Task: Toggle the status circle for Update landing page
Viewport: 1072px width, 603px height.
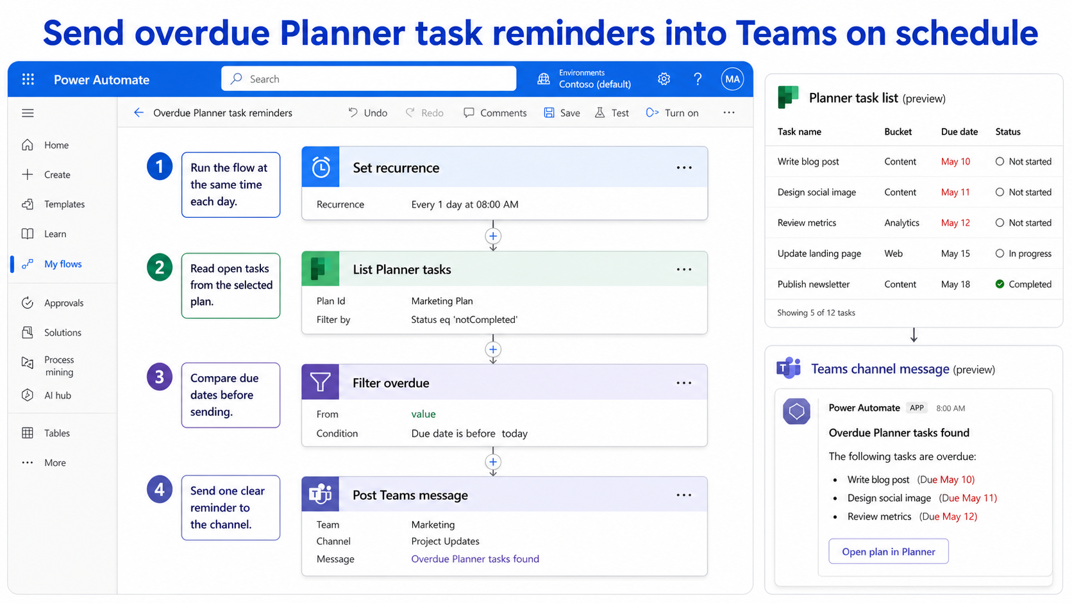Action: (1000, 254)
